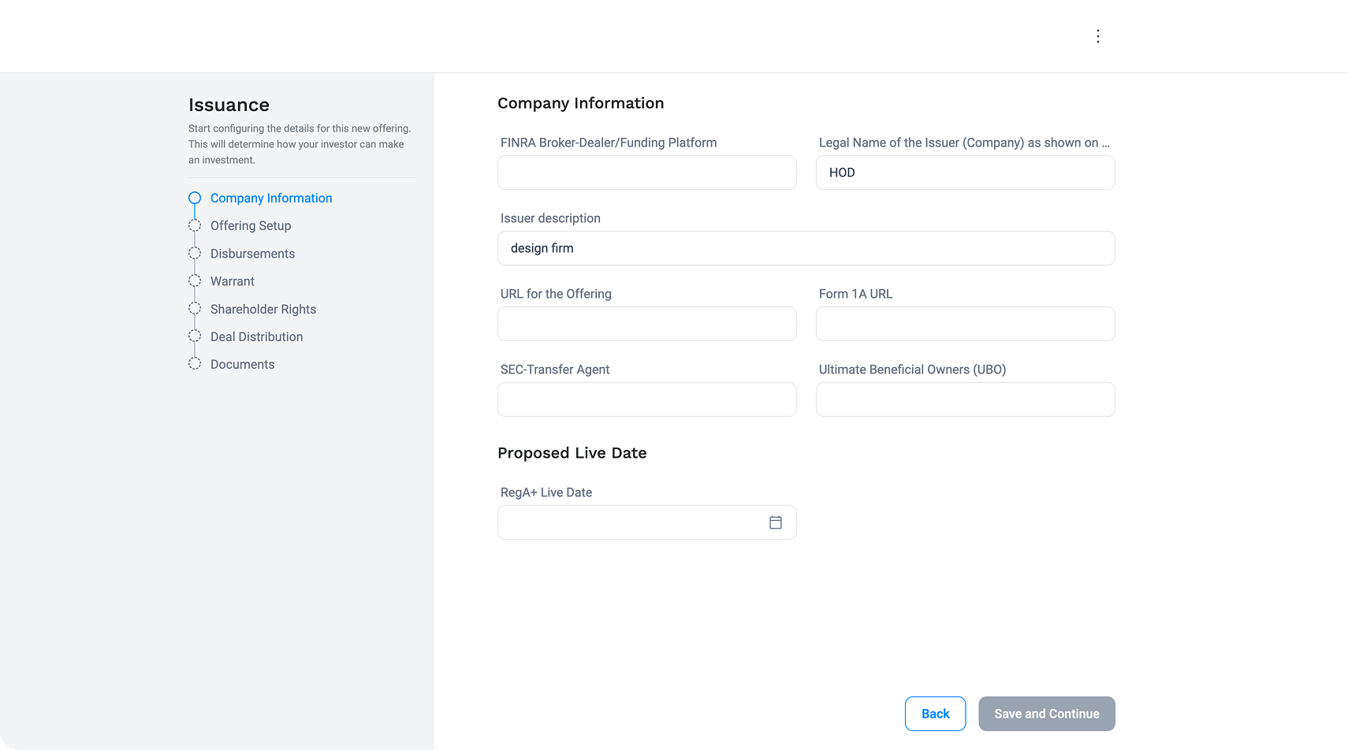This screenshot has height=750, width=1348.
Task: Open the three-dot more options menu
Action: [x=1097, y=36]
